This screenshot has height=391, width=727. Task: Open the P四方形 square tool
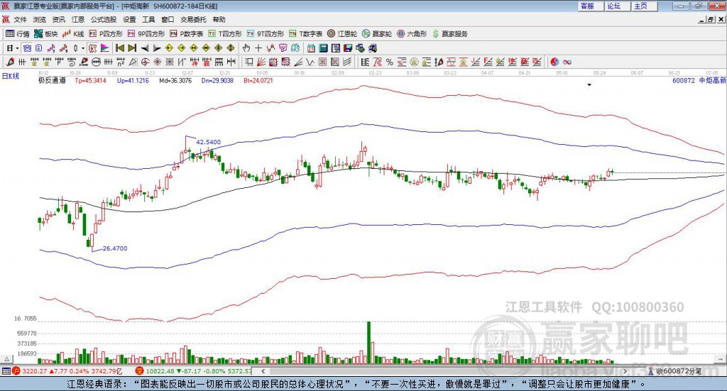pyautogui.click(x=106, y=34)
